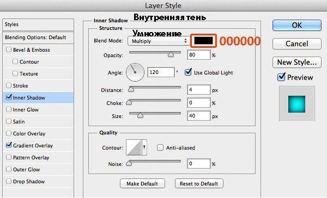Enable the Inner Glow checkbox

9,109
